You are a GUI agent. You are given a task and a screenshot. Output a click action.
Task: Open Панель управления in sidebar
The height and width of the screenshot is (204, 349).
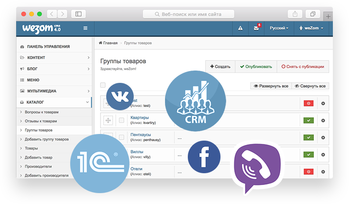point(55,46)
